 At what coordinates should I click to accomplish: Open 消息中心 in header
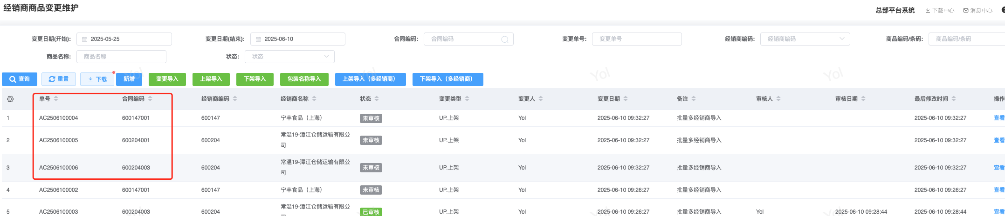(x=978, y=11)
